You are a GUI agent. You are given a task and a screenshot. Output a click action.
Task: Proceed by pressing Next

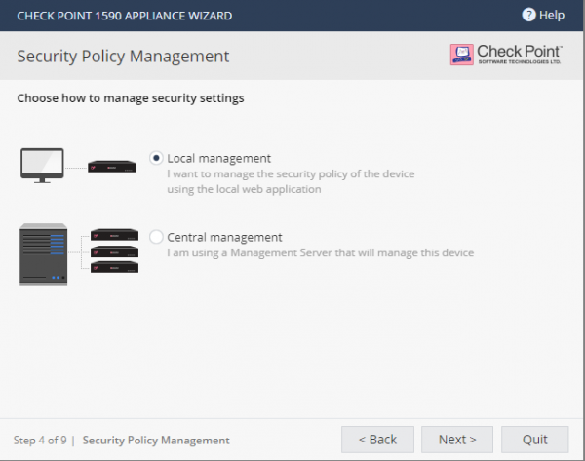[x=457, y=440]
